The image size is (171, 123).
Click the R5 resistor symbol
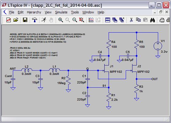point(136,44)
